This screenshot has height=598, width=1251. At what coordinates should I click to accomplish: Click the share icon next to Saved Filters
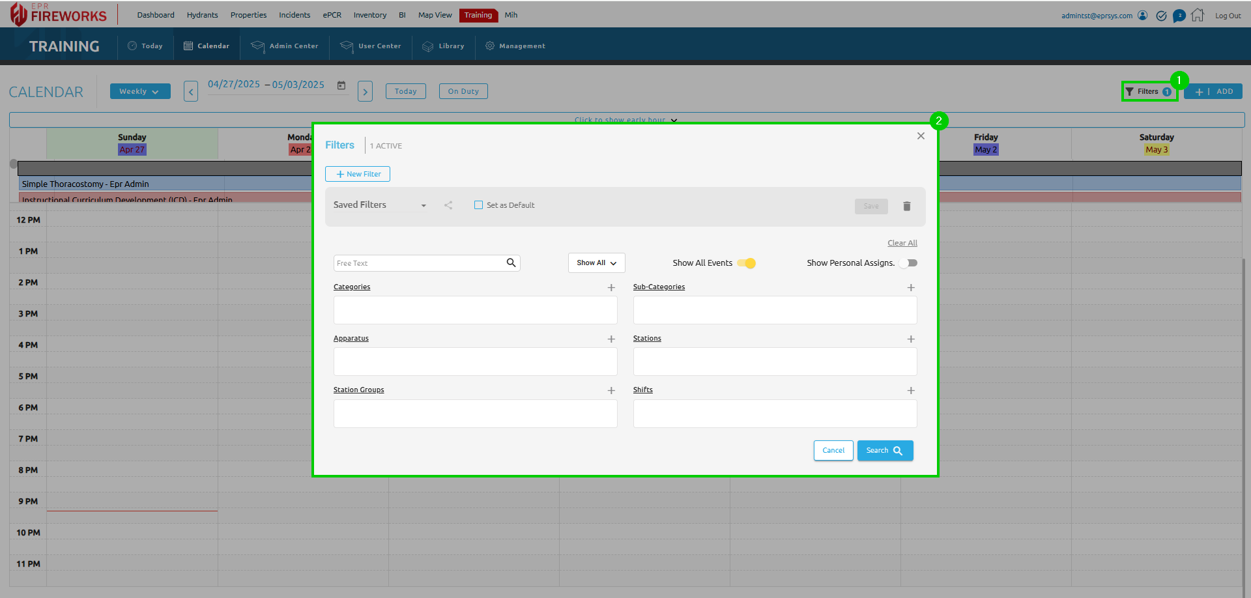[x=448, y=205]
